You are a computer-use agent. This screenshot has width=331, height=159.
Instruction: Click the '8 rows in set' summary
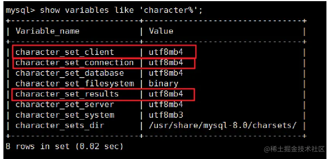[64, 146]
